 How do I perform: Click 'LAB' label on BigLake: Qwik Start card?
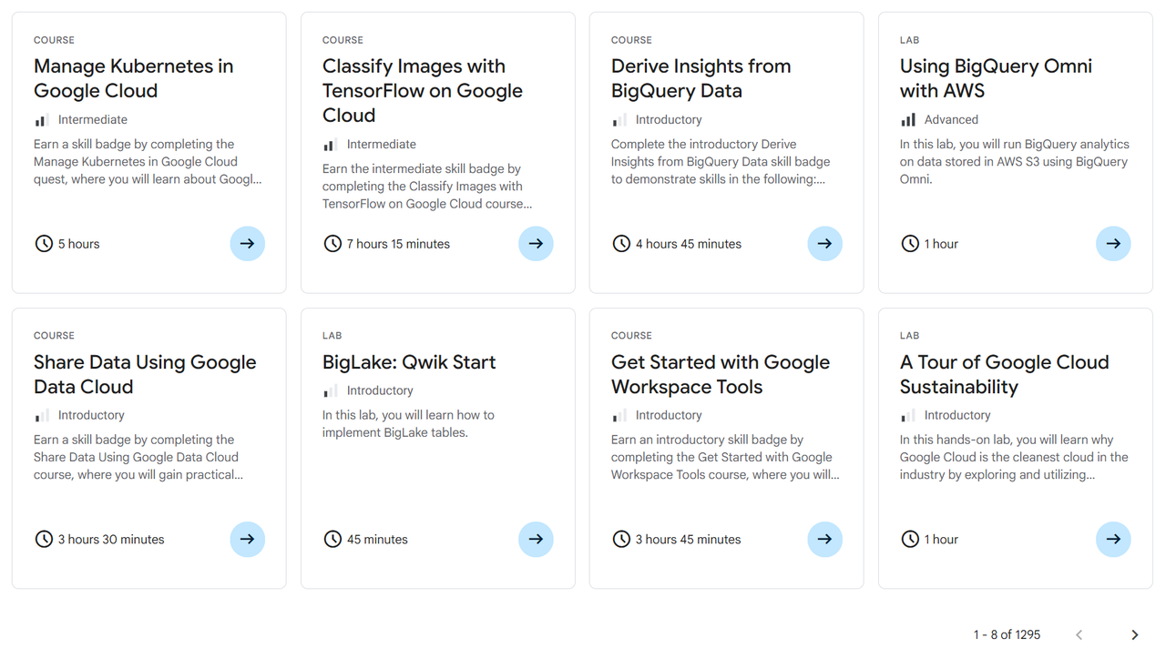(332, 336)
